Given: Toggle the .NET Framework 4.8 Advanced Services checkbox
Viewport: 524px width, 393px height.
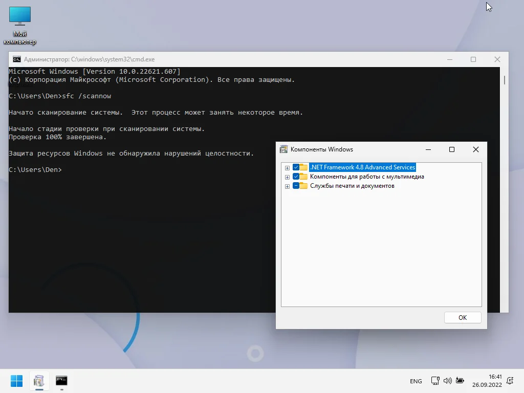Looking at the screenshot, I should tap(296, 167).
